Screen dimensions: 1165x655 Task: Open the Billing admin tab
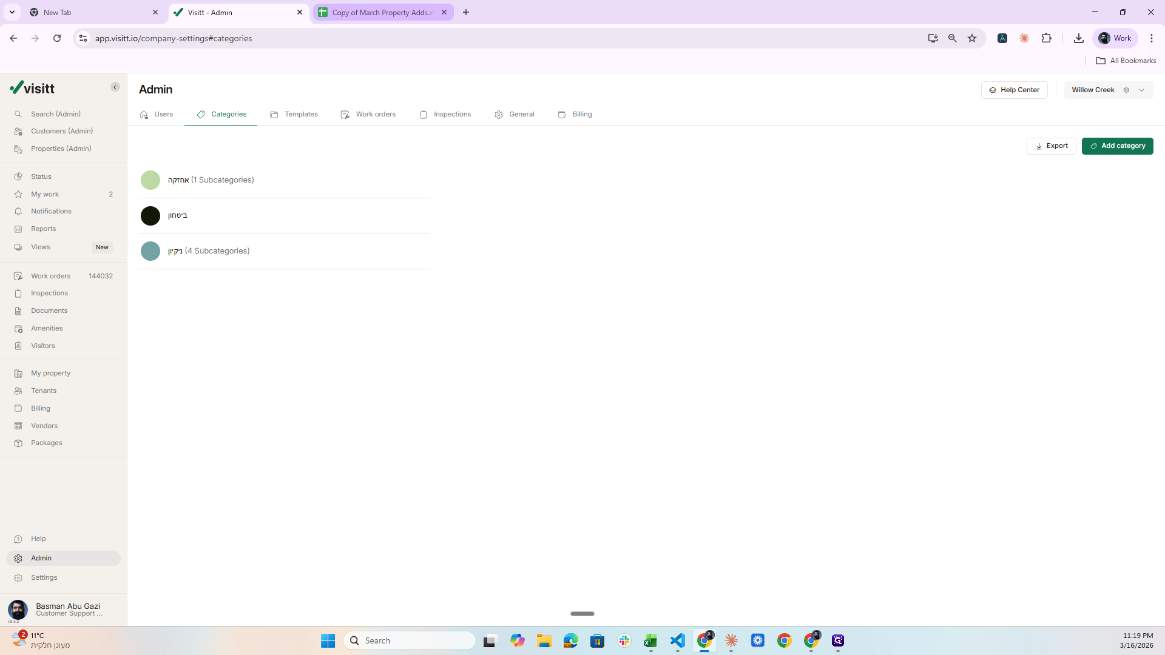(x=575, y=114)
